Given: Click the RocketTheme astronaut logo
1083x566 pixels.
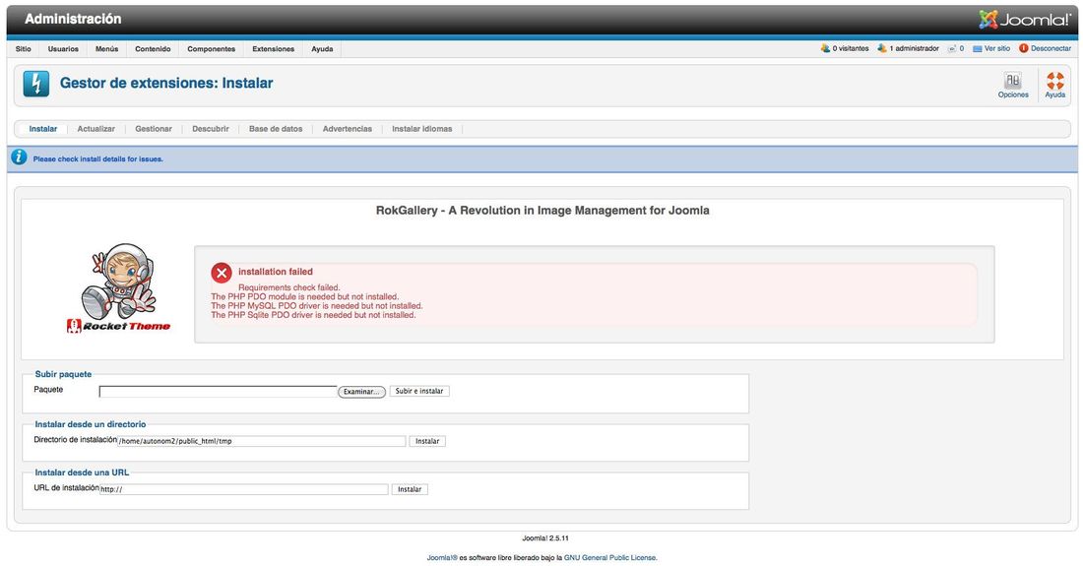Looking at the screenshot, I should (x=119, y=287).
